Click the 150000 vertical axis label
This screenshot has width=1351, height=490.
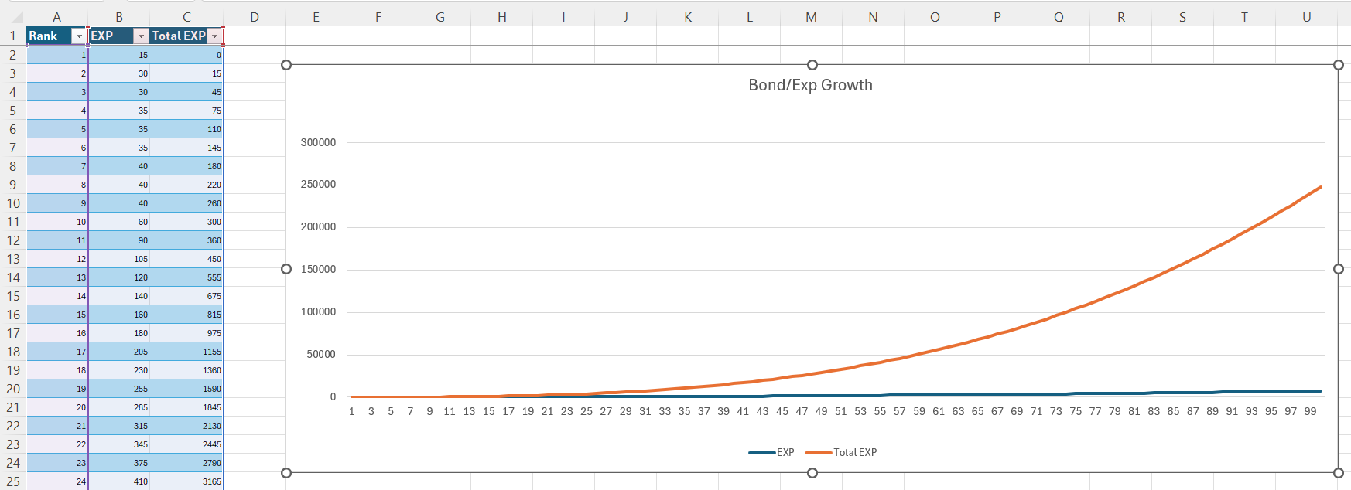click(x=318, y=269)
